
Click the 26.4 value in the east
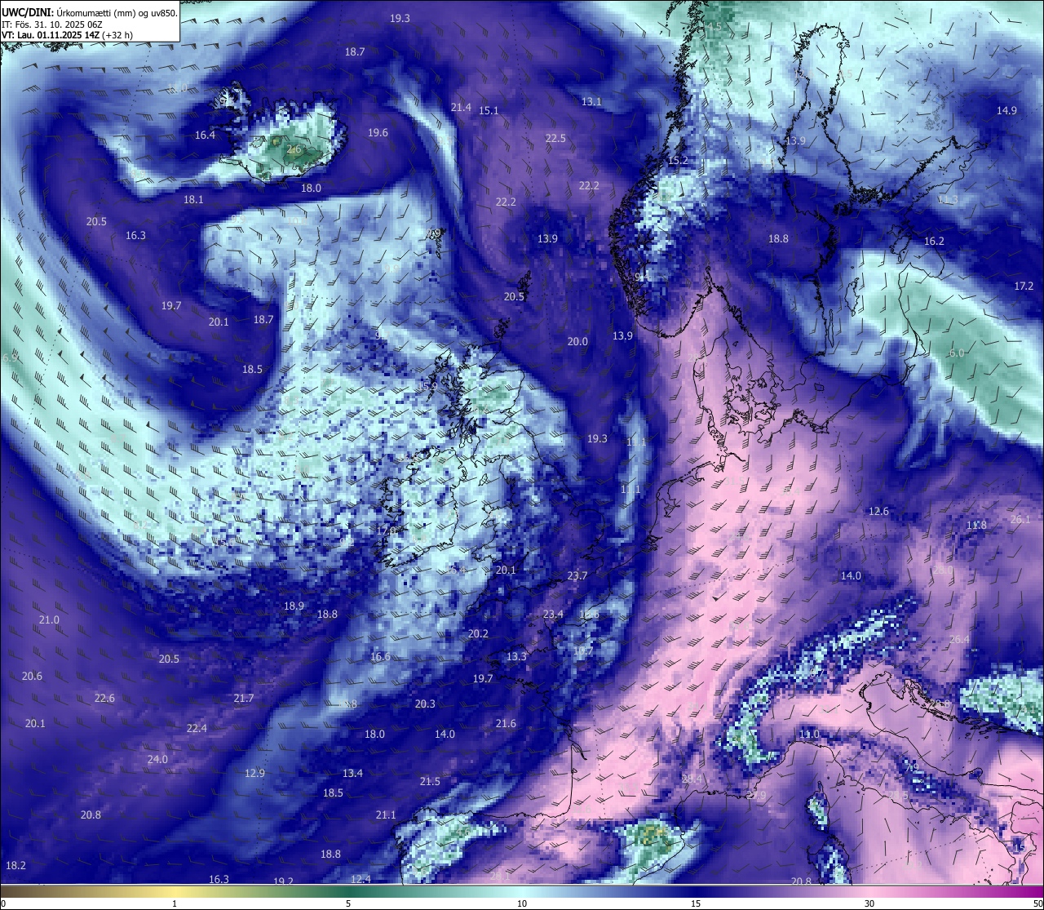(x=959, y=639)
